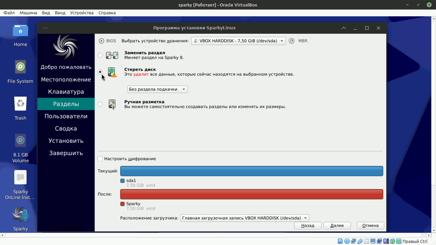Image resolution: width=436 pixels, height=245 pixels.
Task: Click VirtualBox hard disk status icon
Action: [340, 241]
